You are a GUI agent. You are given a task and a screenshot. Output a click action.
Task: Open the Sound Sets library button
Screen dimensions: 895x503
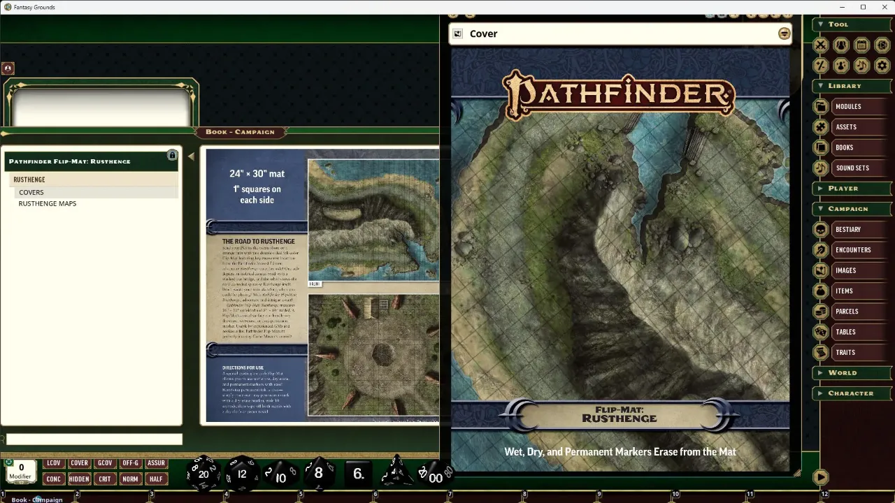click(x=860, y=168)
